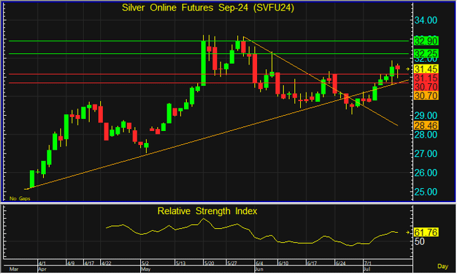Image resolution: width=457 pixels, height=274 pixels.
Task: Click the 4/17 date marker
Action: tap(89, 263)
